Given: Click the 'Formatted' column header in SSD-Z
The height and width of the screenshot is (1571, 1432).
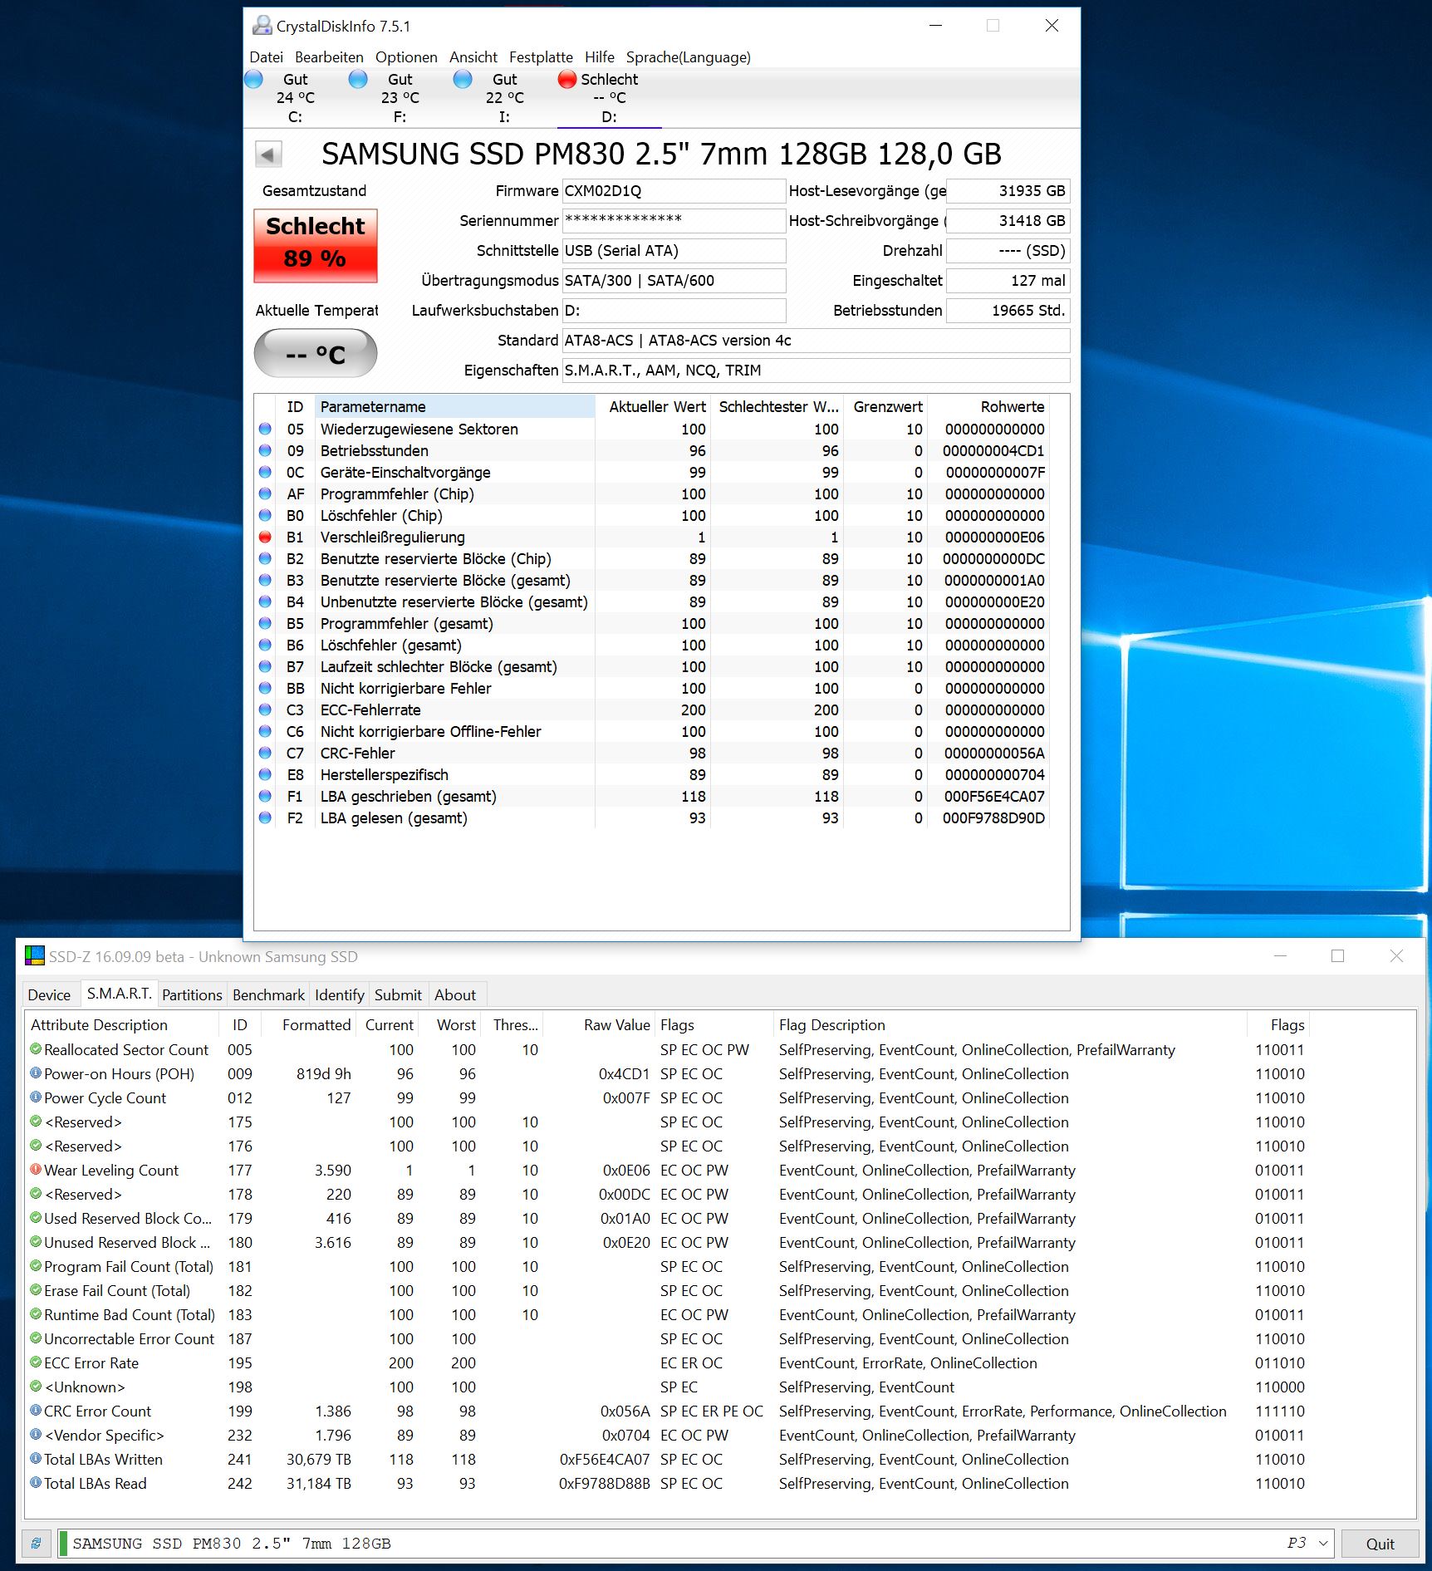Looking at the screenshot, I should point(309,1024).
